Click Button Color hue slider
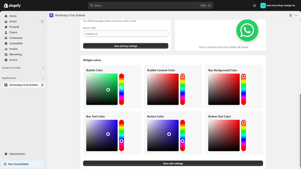301x169 pixels. pyautogui.click(x=182, y=136)
